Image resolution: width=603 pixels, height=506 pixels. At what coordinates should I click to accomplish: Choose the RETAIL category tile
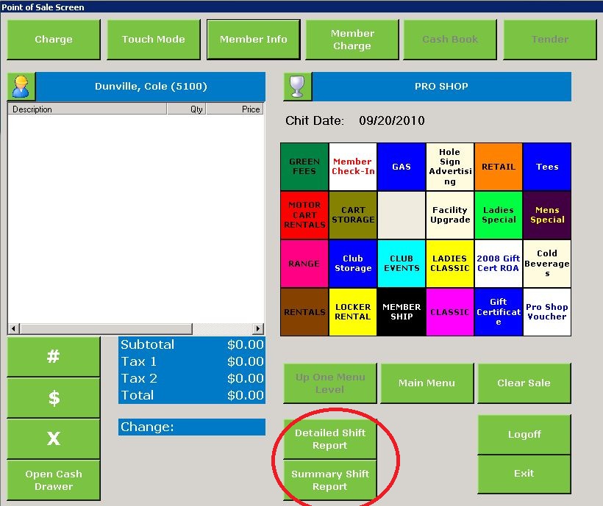pyautogui.click(x=499, y=166)
